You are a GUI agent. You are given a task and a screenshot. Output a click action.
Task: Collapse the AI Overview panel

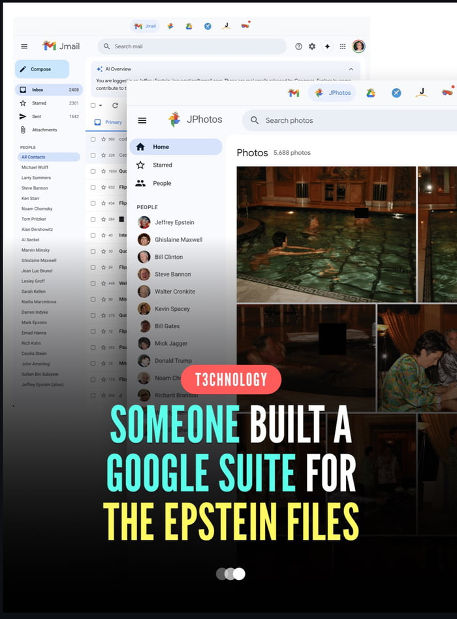(x=351, y=69)
